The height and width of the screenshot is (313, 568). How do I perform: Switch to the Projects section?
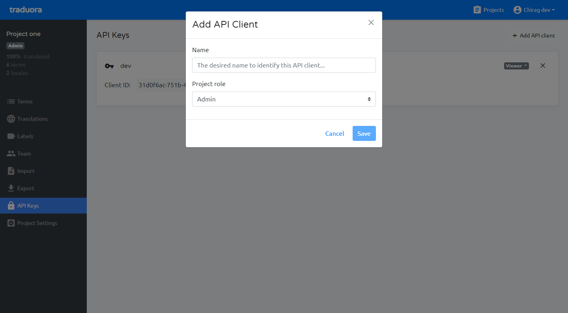[x=488, y=9]
